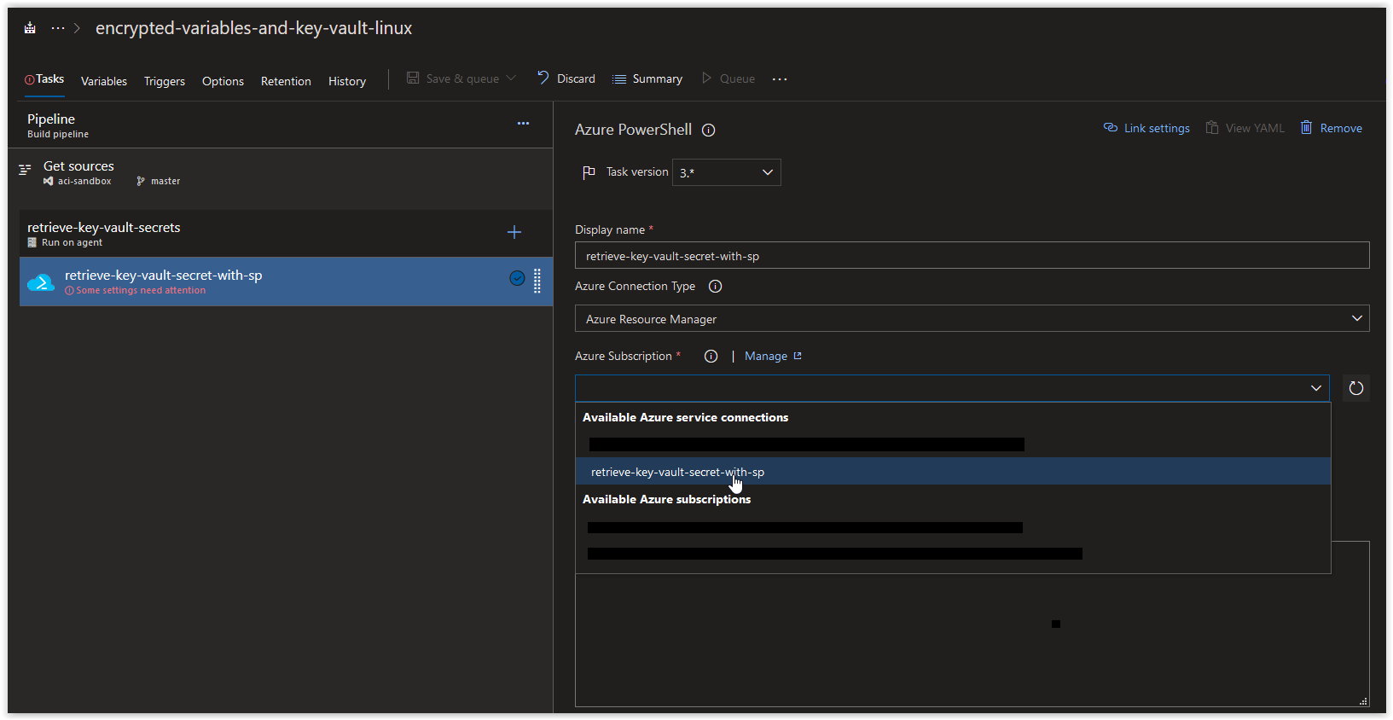Toggle the task enabled checkmark

coord(517,278)
